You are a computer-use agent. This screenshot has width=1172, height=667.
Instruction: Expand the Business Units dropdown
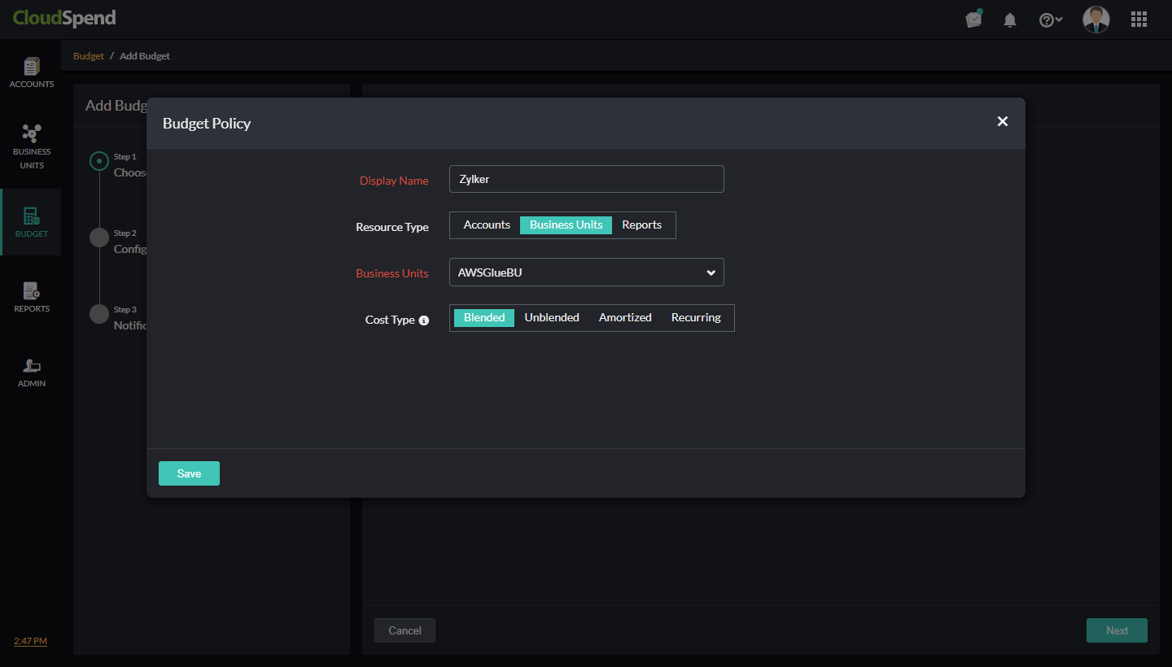587,272
